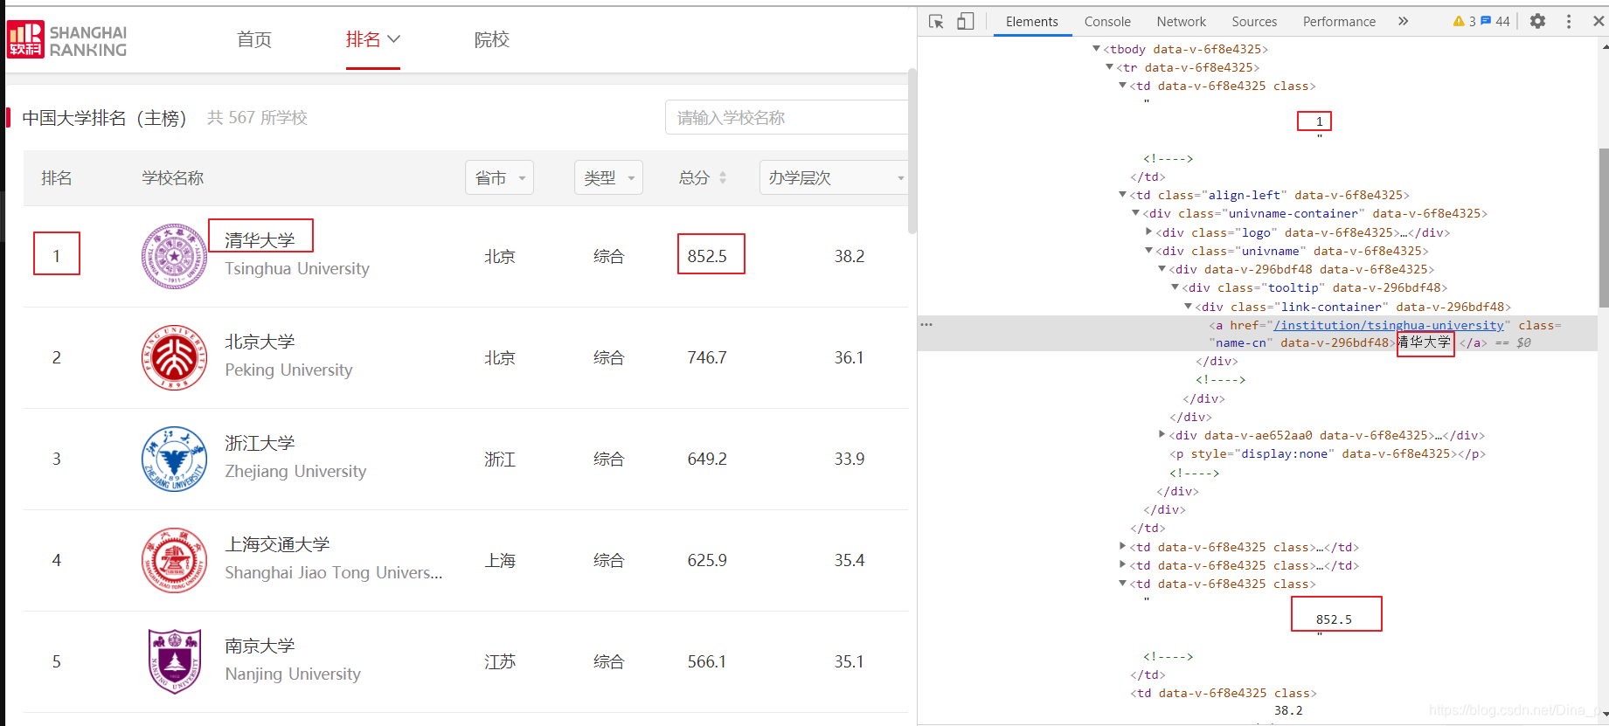The height and width of the screenshot is (726, 1609).
Task: Open 上海交通大学 university link
Action: [277, 544]
